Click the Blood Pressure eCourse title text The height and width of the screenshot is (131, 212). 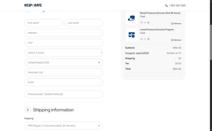(x=160, y=13)
